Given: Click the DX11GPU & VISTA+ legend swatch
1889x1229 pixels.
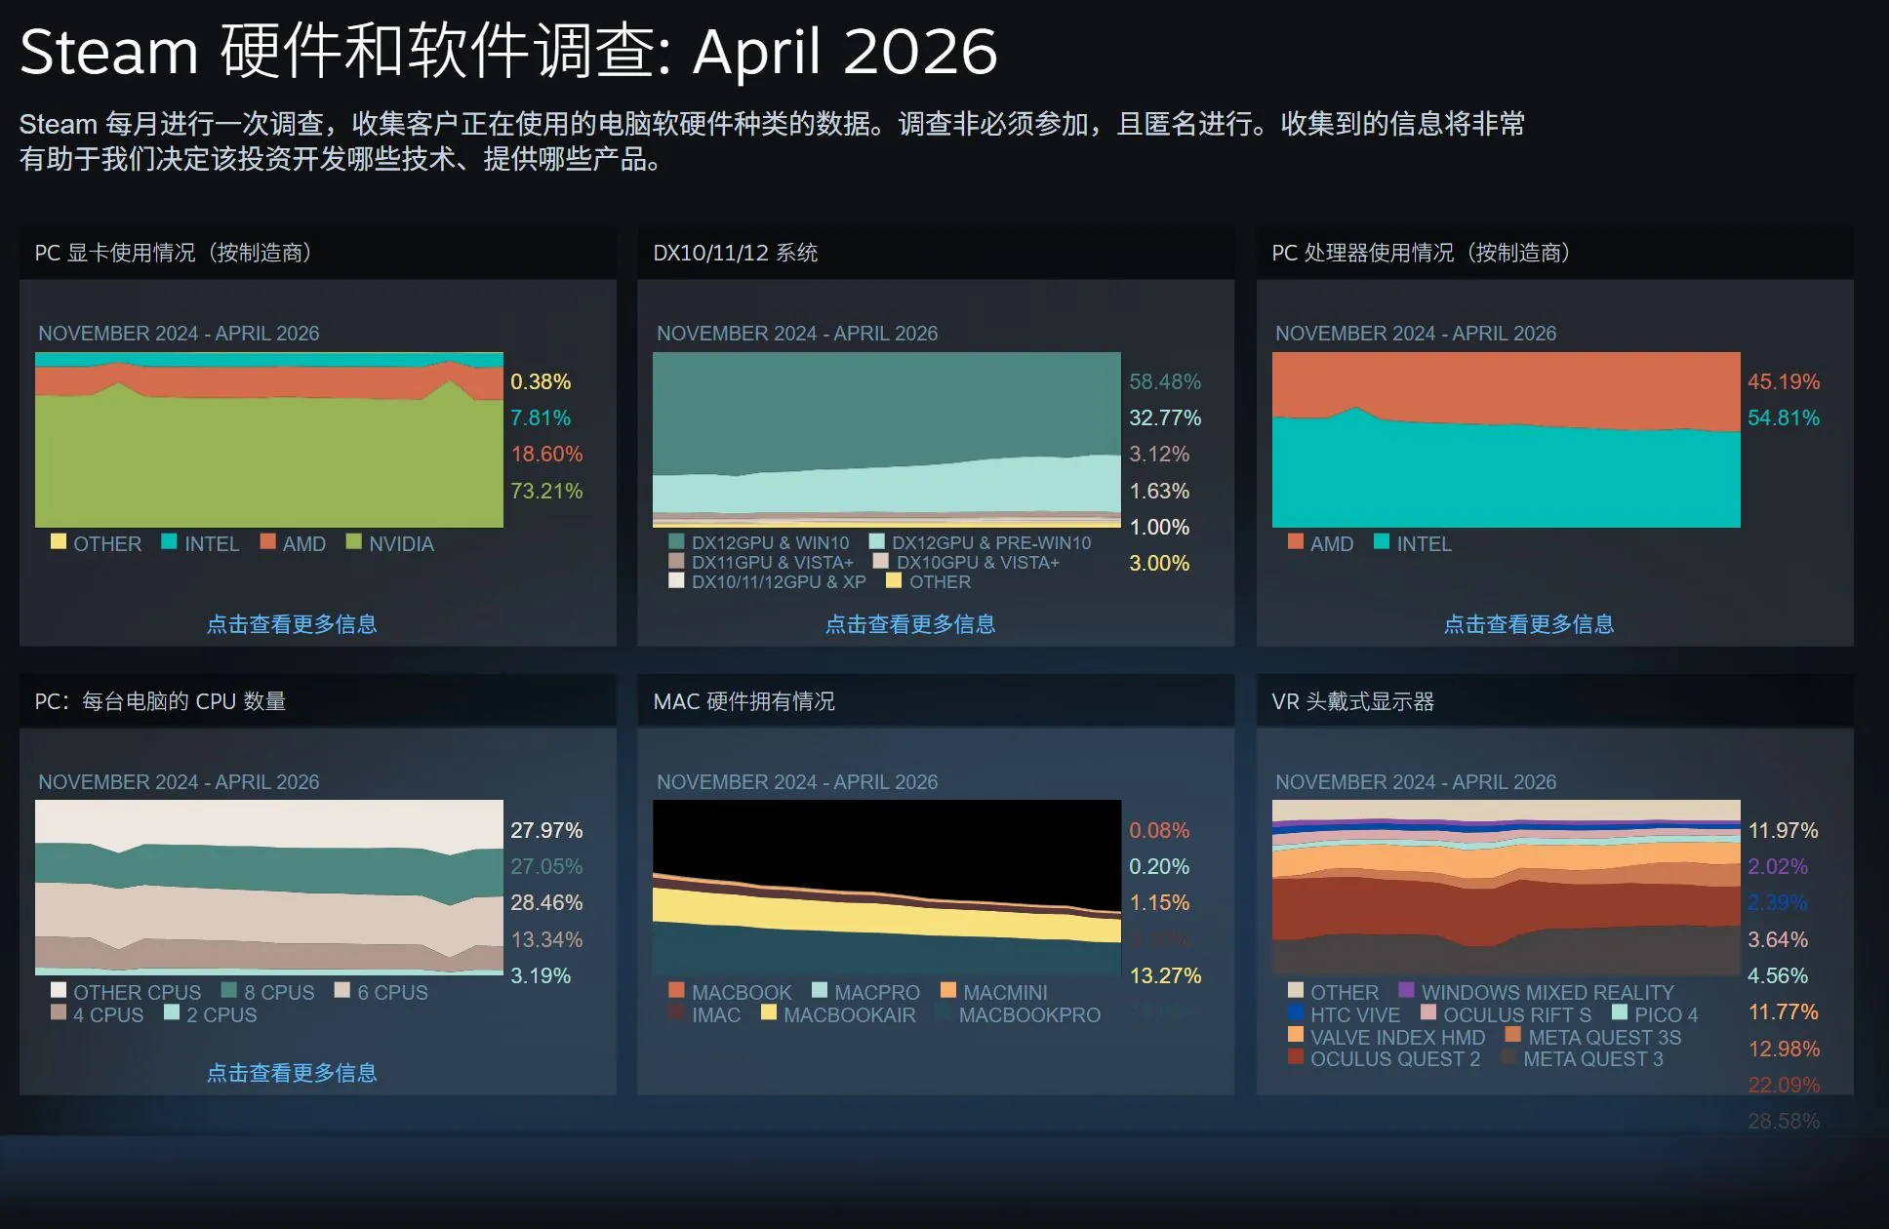Looking at the screenshot, I should [x=676, y=561].
